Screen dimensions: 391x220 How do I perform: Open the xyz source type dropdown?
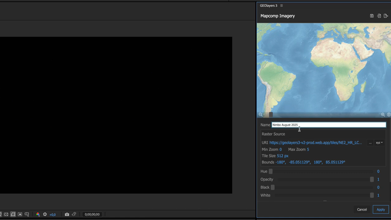click(x=379, y=143)
